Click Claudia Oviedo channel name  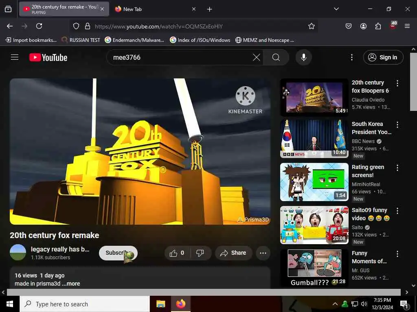tap(368, 100)
